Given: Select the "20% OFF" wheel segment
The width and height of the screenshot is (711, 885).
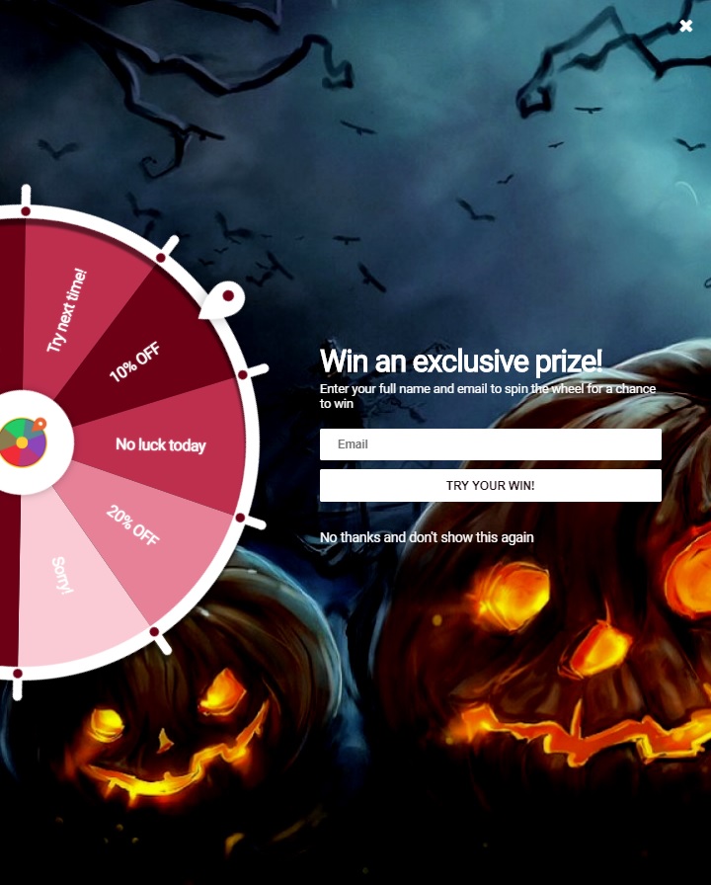Looking at the screenshot, I should coord(133,524).
